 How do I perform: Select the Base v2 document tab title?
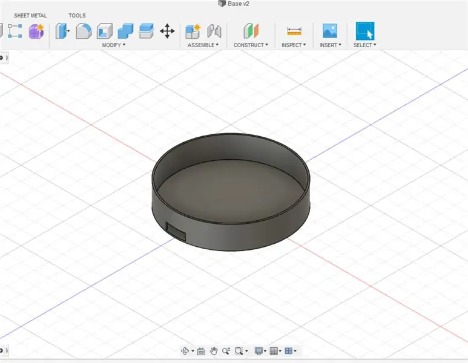[238, 4]
